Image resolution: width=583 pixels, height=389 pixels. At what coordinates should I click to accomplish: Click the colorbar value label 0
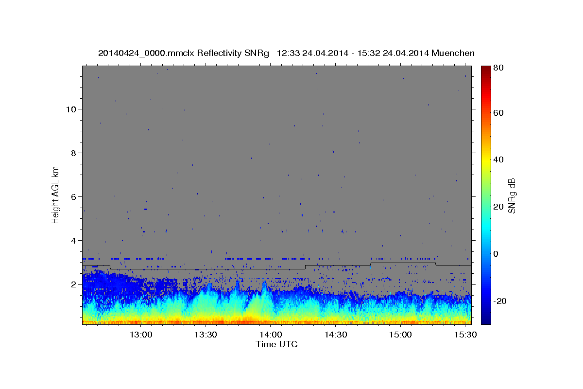(x=496, y=254)
